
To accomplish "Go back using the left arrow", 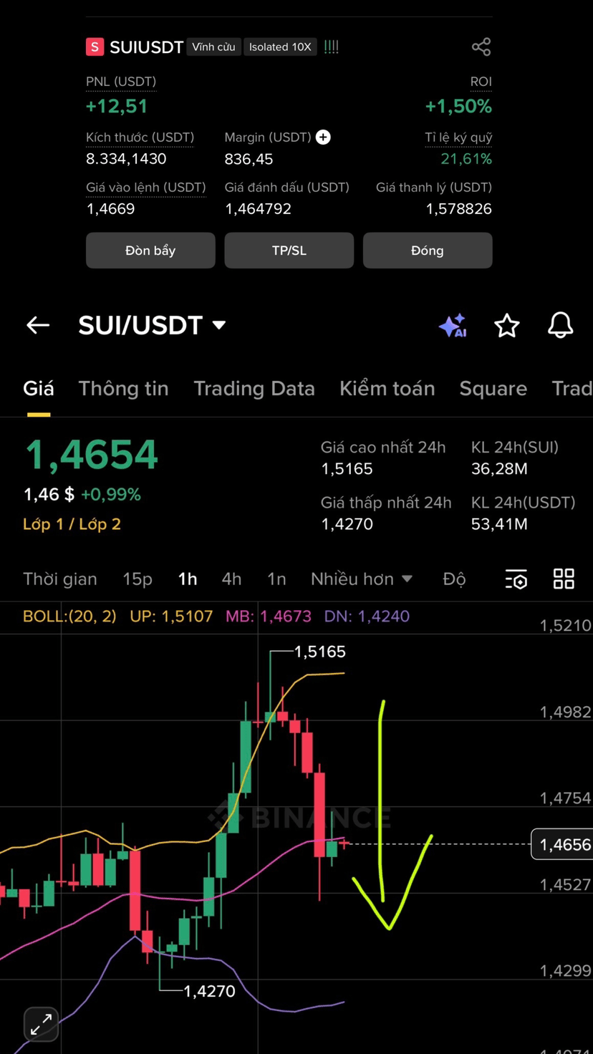I will (x=38, y=325).
